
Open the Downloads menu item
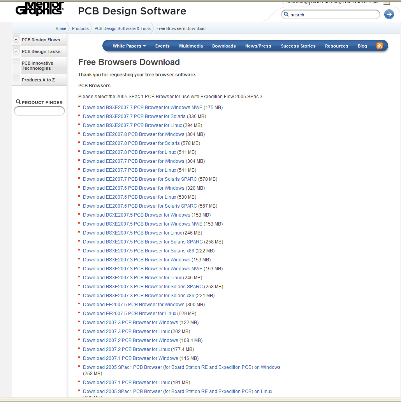coord(224,46)
